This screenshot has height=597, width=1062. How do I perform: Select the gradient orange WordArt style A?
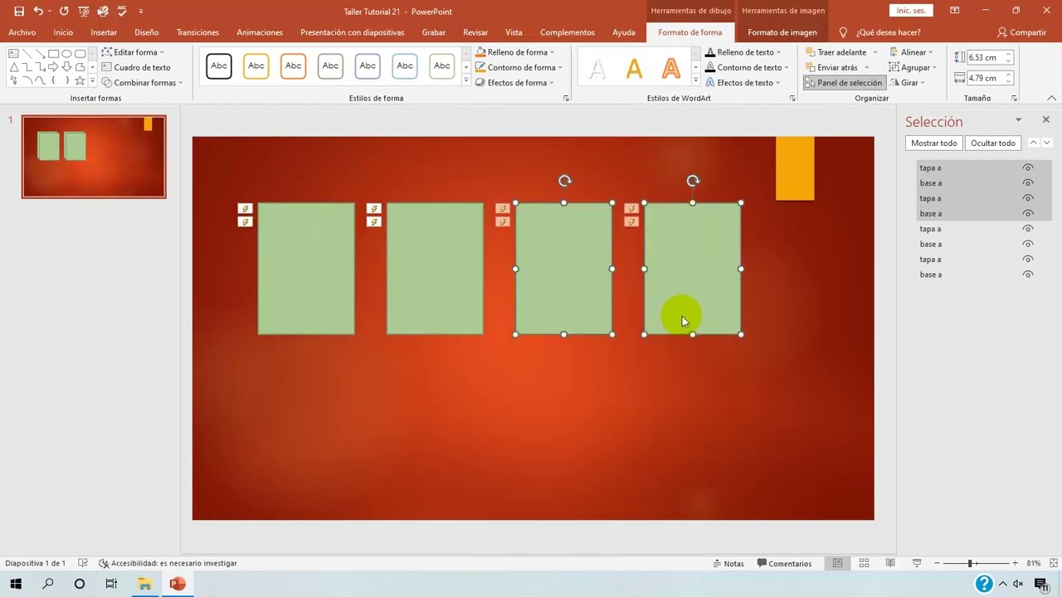click(x=670, y=69)
